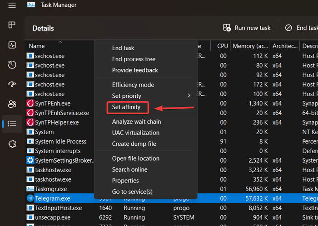Select Set affinity from context menu

(x=129, y=107)
